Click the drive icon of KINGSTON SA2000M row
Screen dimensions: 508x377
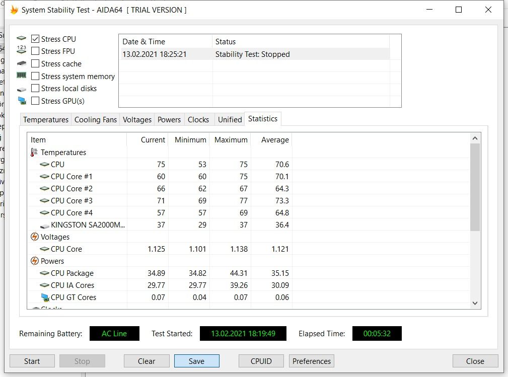(45, 225)
